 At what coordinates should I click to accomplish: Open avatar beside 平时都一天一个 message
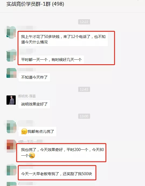click(x=11, y=55)
